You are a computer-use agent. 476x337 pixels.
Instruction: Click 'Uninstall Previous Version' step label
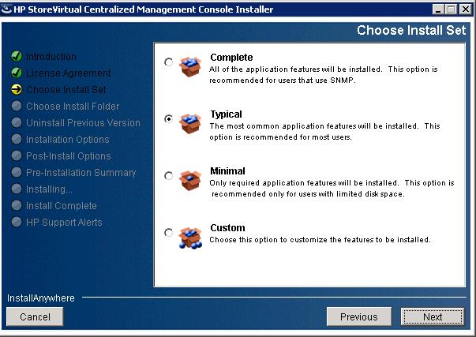pos(83,122)
